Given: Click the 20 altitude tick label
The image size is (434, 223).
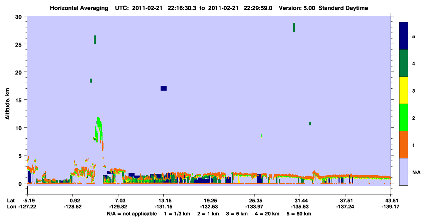Looking at the screenshot, I should coord(19,72).
